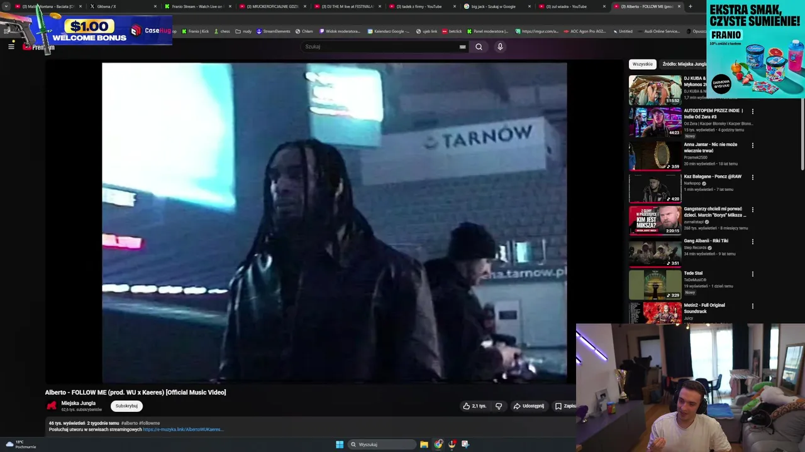Focus the YouTube 'Szukaj' search field
Viewport: 805px width, 452px height.
coord(380,46)
